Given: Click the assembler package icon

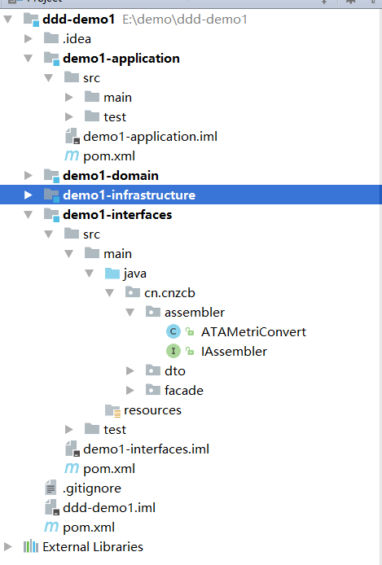Looking at the screenshot, I should click(153, 312).
